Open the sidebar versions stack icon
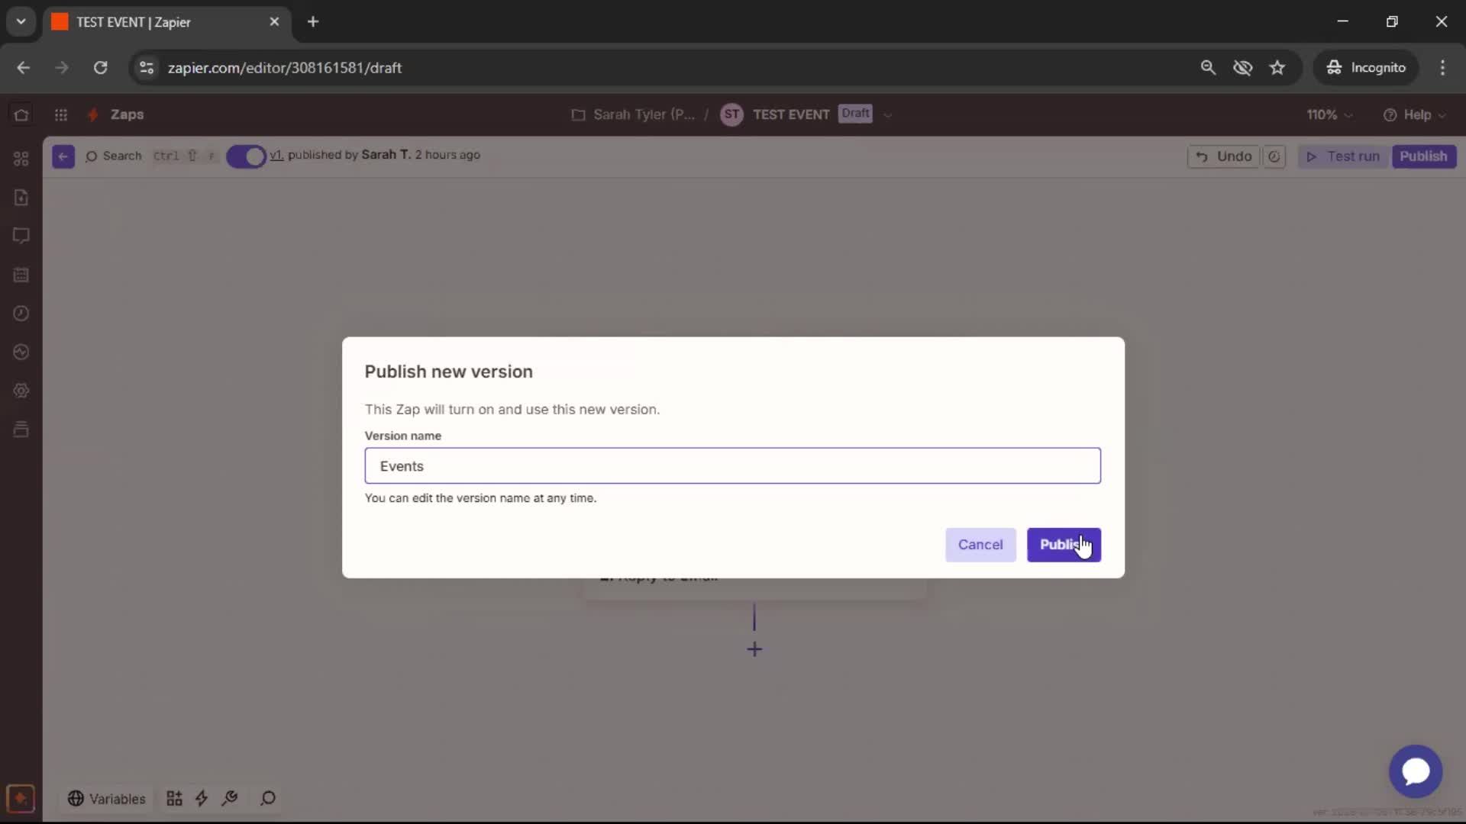The width and height of the screenshot is (1466, 824). click(21, 430)
